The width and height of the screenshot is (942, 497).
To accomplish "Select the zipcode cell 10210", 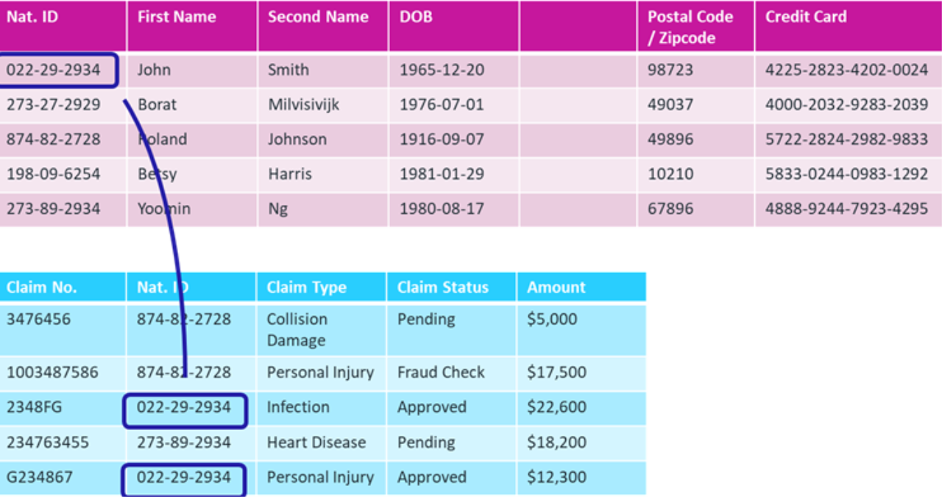I will (670, 174).
